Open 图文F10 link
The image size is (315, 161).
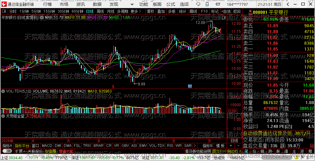(219, 151)
